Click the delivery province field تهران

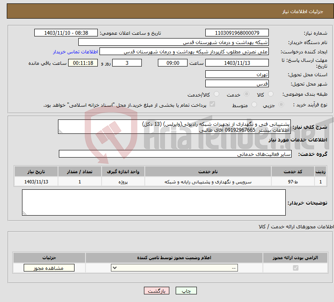(x=237, y=75)
